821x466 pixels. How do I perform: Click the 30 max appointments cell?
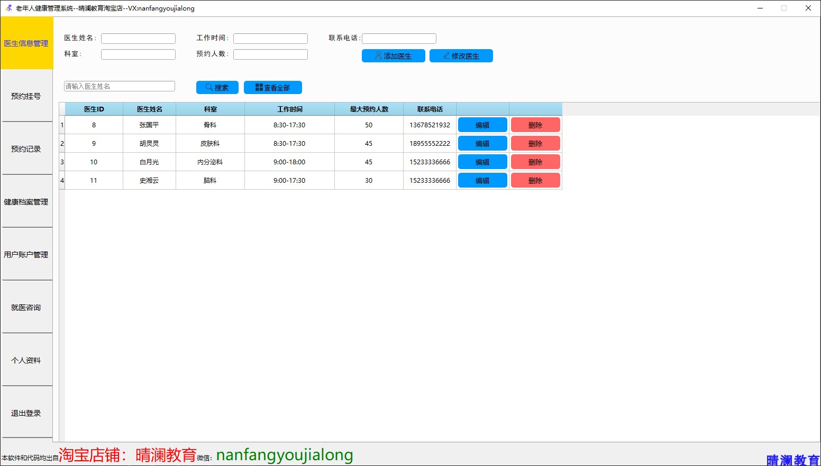pyautogui.click(x=369, y=181)
